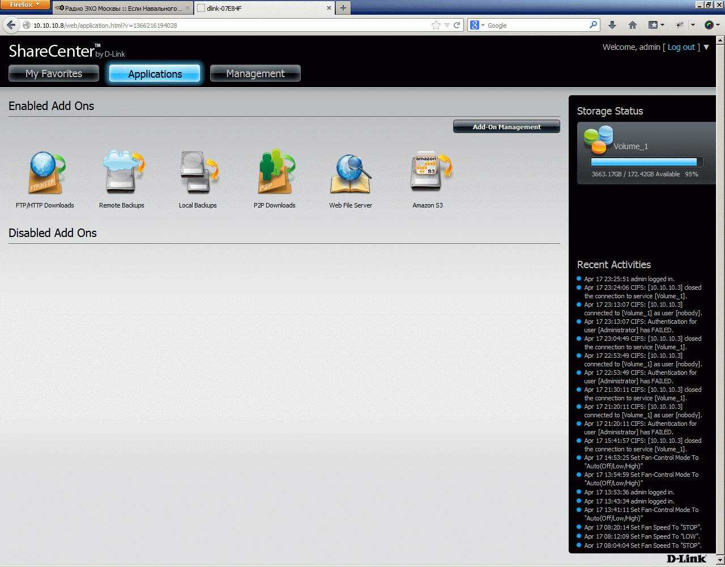Click the Log out link

(x=681, y=47)
